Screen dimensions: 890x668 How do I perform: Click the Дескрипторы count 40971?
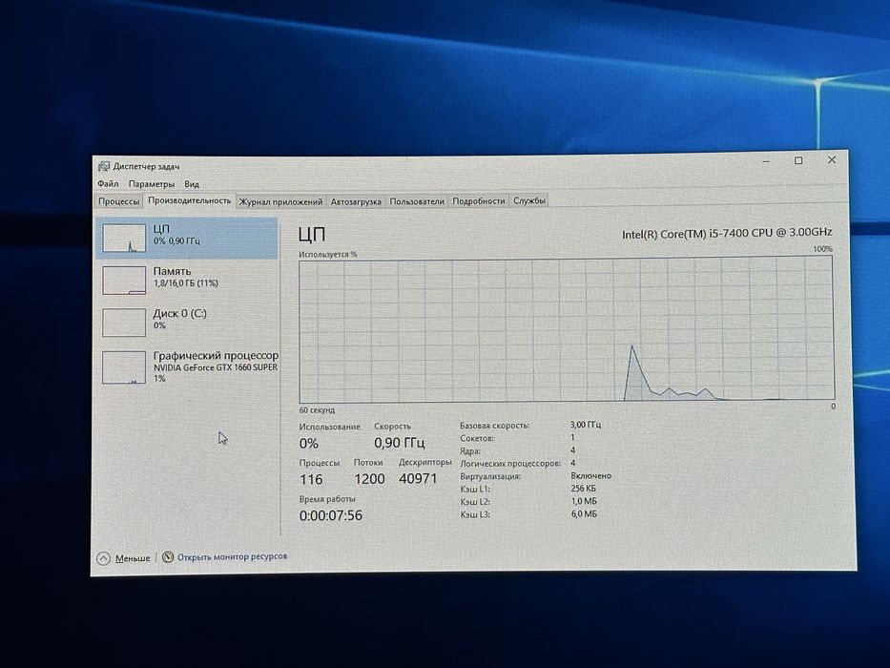419,478
